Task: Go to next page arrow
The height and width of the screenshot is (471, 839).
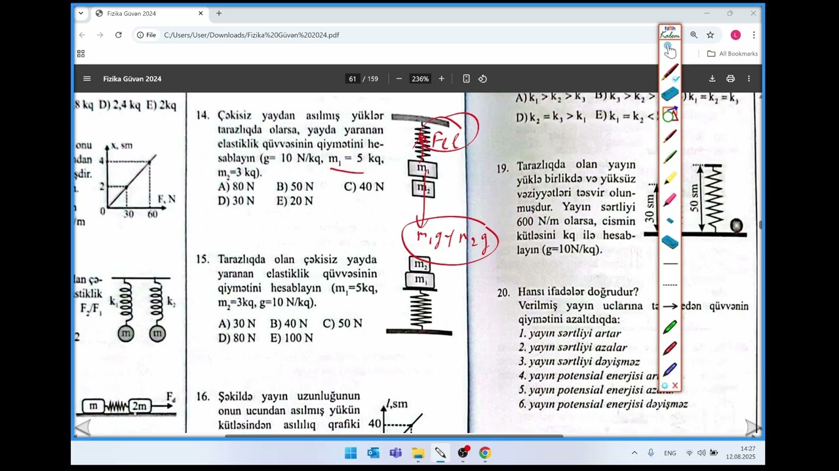Action: coord(753,428)
